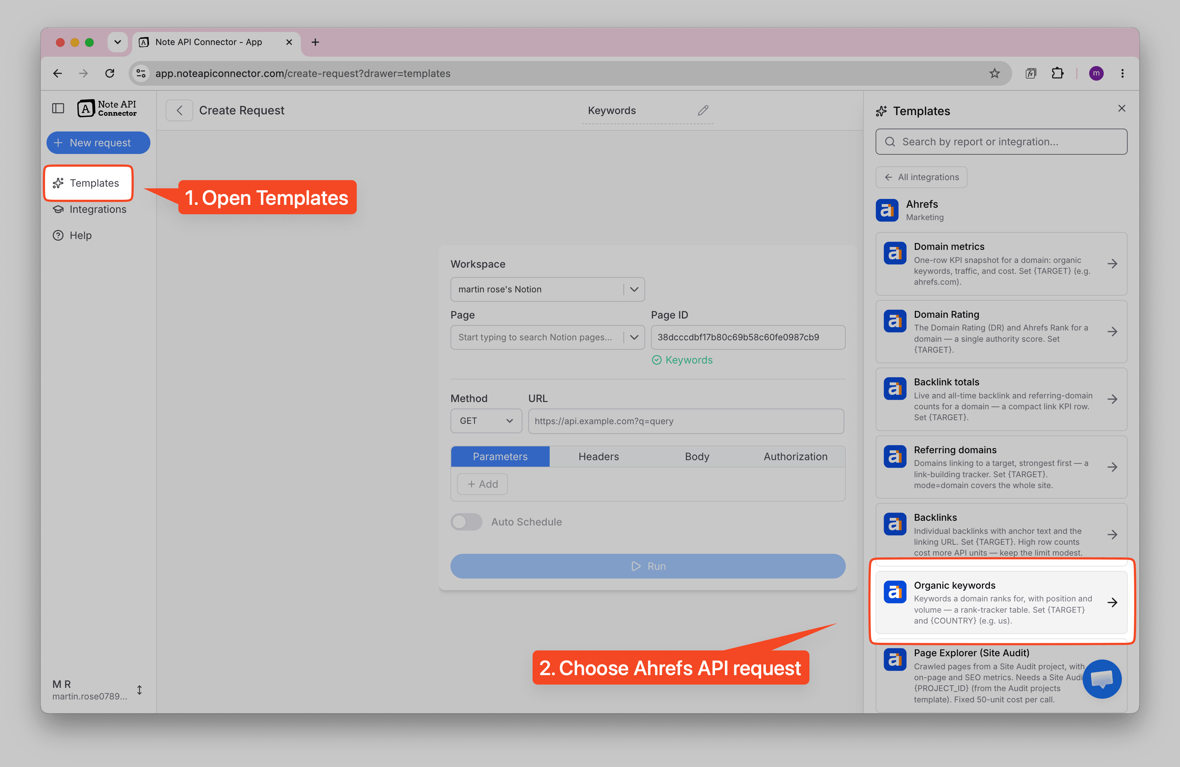Expand the account switcher at bottom left
The height and width of the screenshot is (767, 1180).
tap(139, 690)
